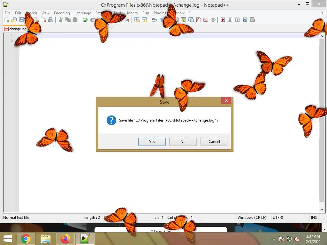Click No in the Save dialog
The height and width of the screenshot is (245, 327).
(183, 141)
